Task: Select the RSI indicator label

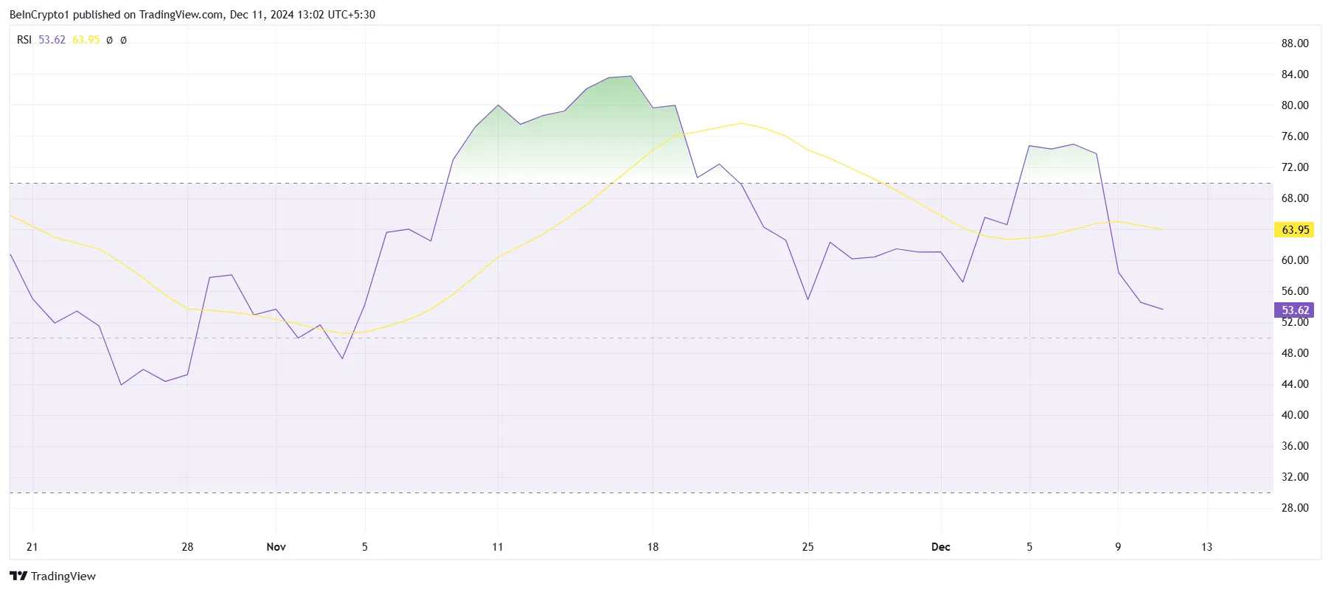Action: 24,40
